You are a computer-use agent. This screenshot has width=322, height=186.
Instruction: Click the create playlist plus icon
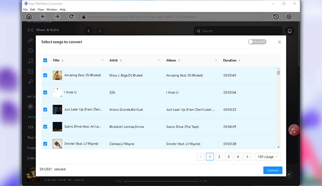click(30, 106)
